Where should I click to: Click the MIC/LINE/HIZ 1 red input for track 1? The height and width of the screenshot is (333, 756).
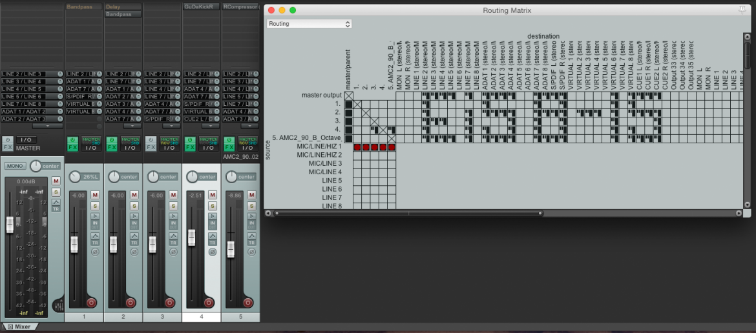click(x=357, y=146)
